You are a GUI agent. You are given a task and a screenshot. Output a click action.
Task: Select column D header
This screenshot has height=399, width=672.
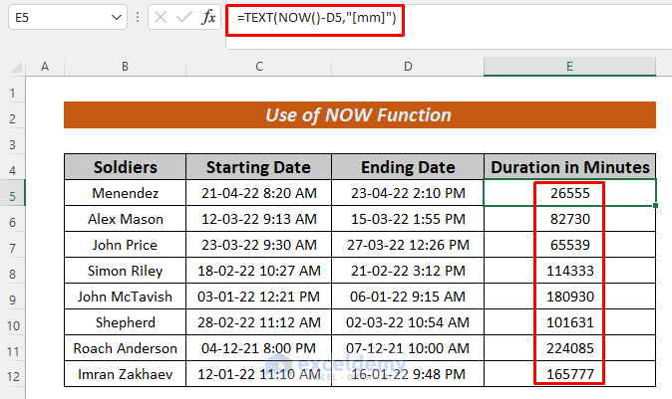(x=408, y=67)
